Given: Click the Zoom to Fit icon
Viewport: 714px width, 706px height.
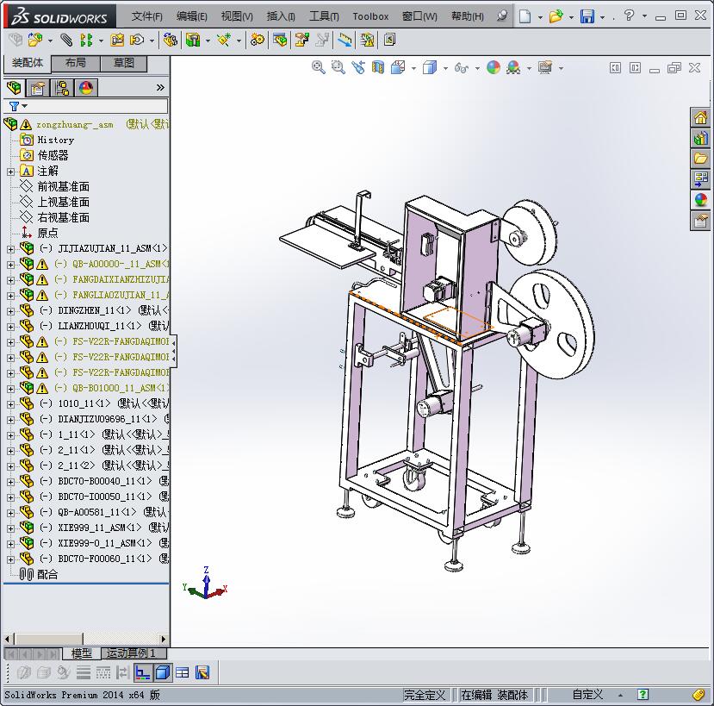Looking at the screenshot, I should 319,68.
